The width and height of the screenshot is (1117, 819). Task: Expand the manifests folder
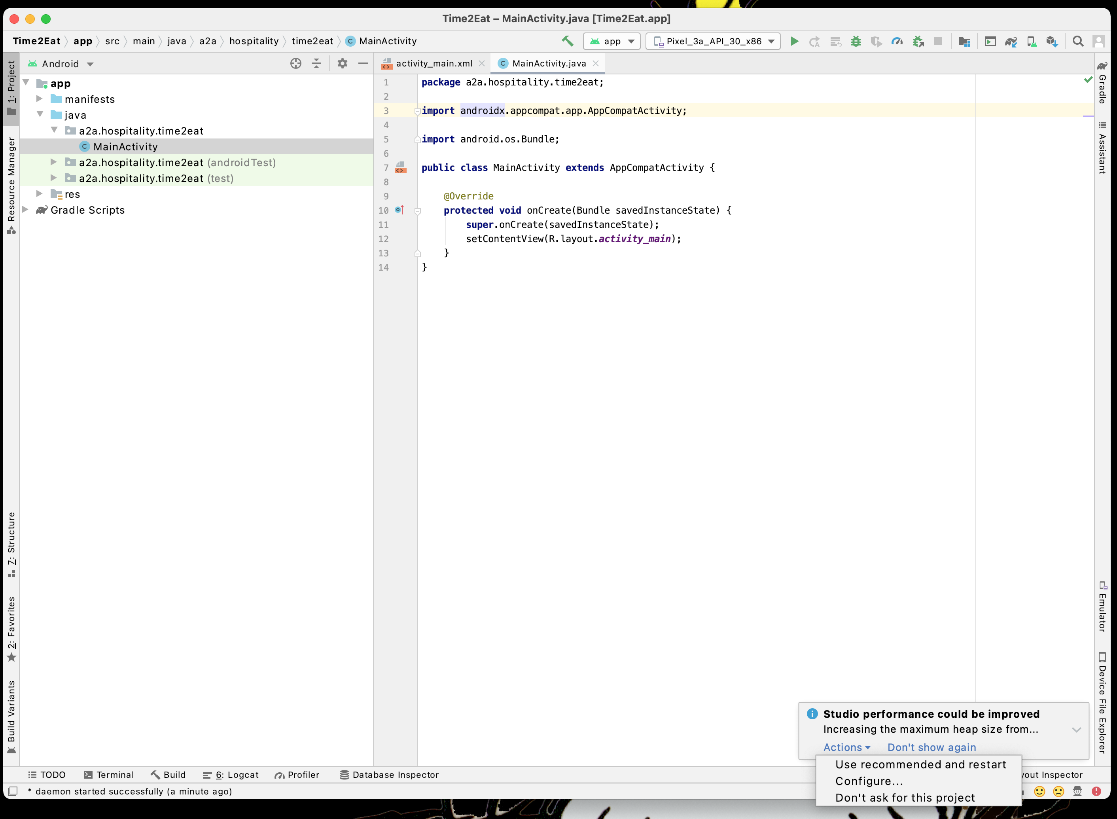tap(40, 99)
